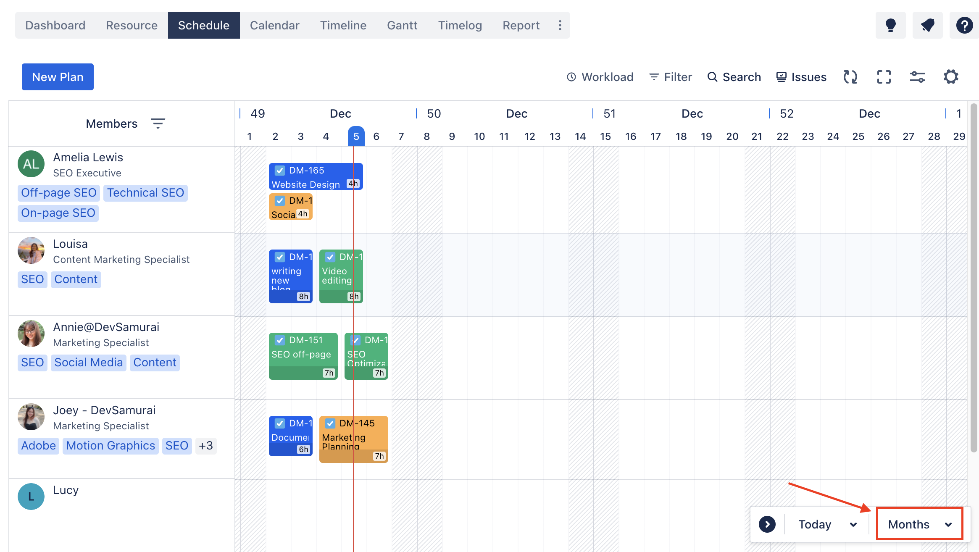Screen dimensions: 979x552
Task: Open the Issues panel
Action: (x=801, y=76)
